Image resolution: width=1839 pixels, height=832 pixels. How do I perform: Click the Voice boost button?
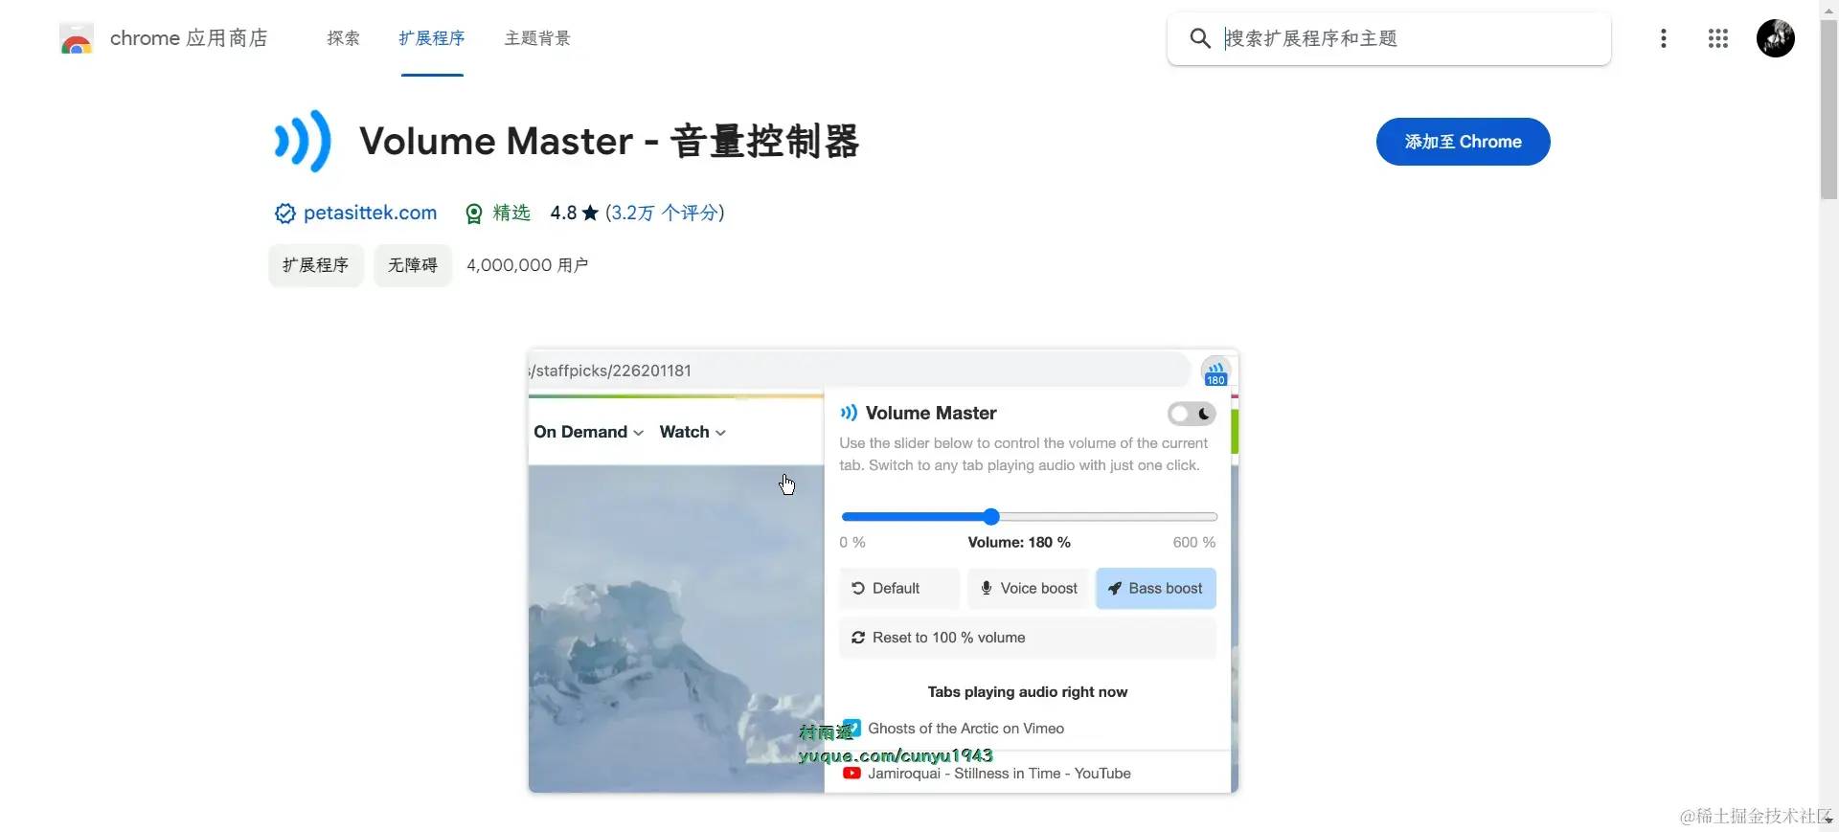tap(1030, 589)
